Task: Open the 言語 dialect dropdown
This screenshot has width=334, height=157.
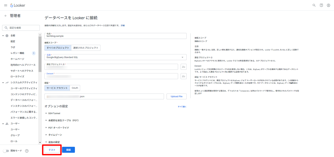Action: tap(115, 57)
